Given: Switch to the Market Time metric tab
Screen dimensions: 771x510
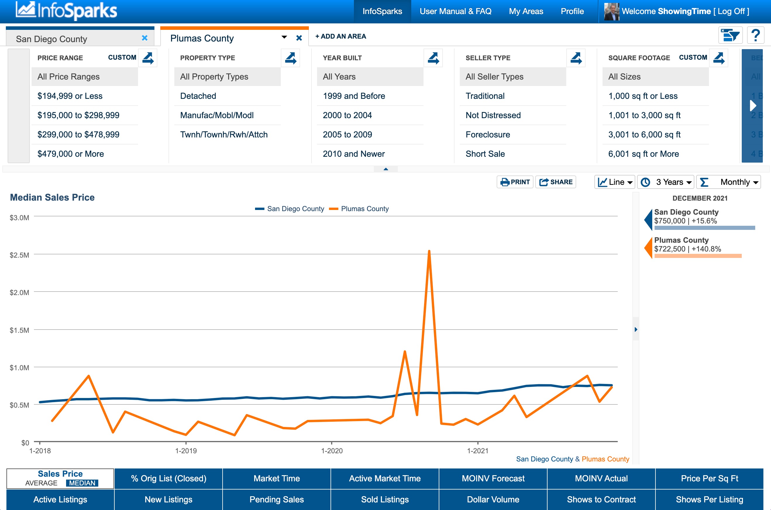Looking at the screenshot, I should coord(276,478).
